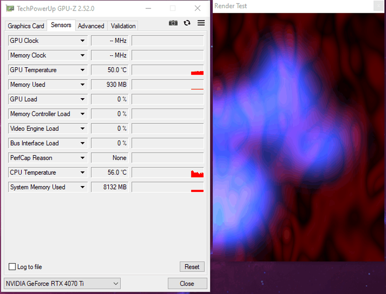Expand the Memory Clock sensor dropdown

(x=82, y=55)
